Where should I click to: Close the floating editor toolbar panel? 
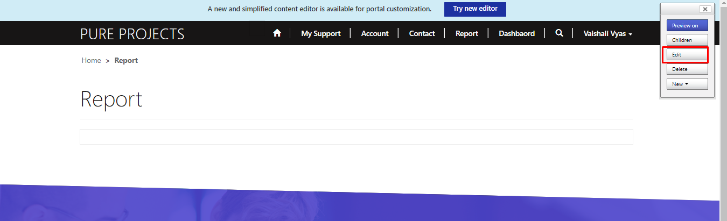[x=704, y=9]
